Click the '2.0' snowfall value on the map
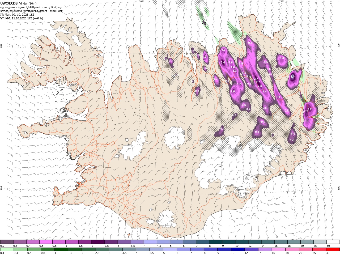This screenshot has height=255, width=340. (233, 91)
